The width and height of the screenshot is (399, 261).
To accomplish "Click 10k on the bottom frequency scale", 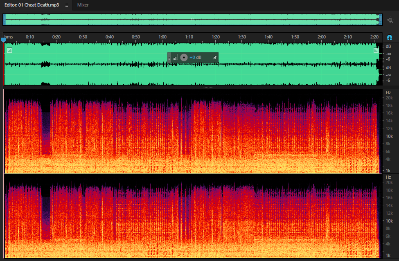I will click(389, 221).
